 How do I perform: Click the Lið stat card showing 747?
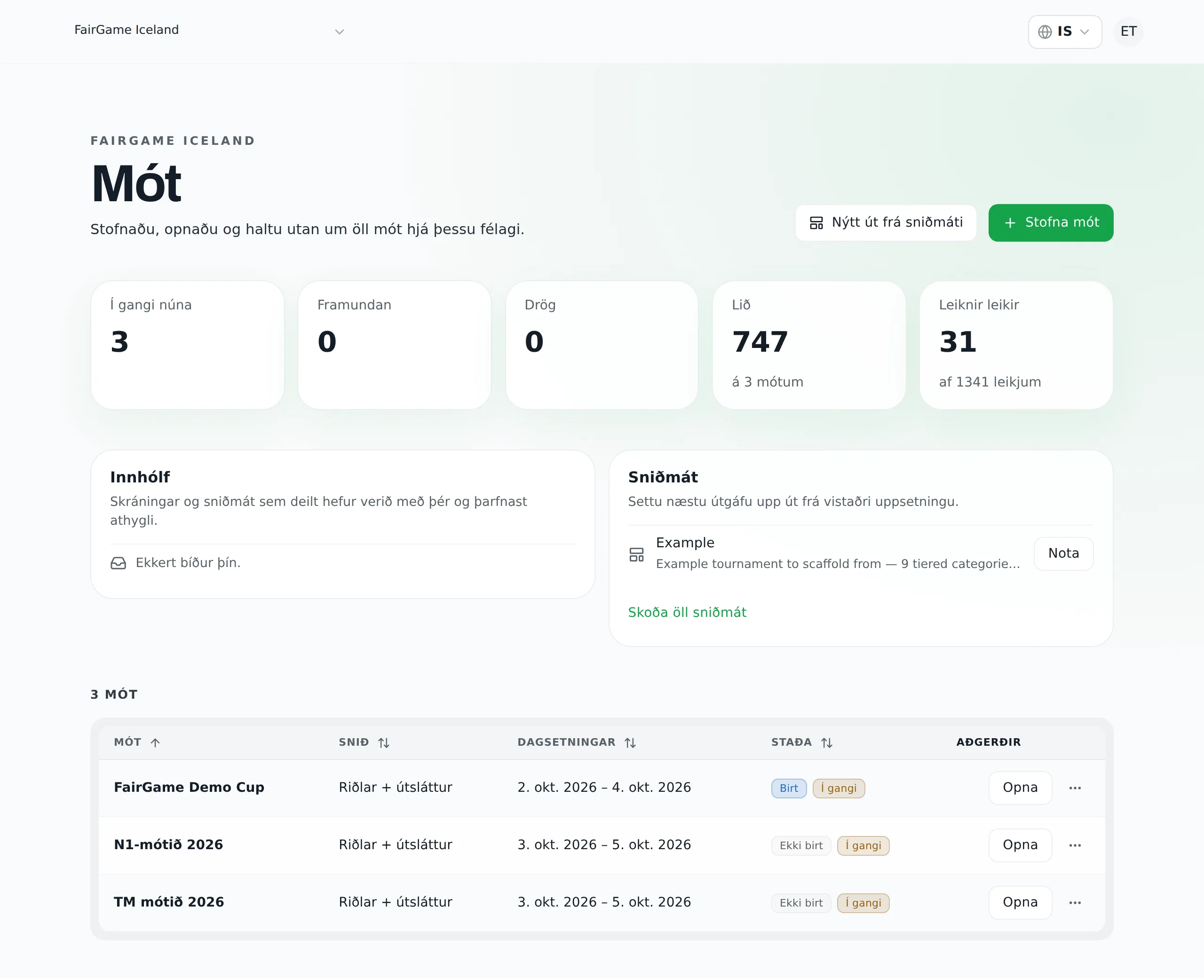pyautogui.click(x=809, y=345)
